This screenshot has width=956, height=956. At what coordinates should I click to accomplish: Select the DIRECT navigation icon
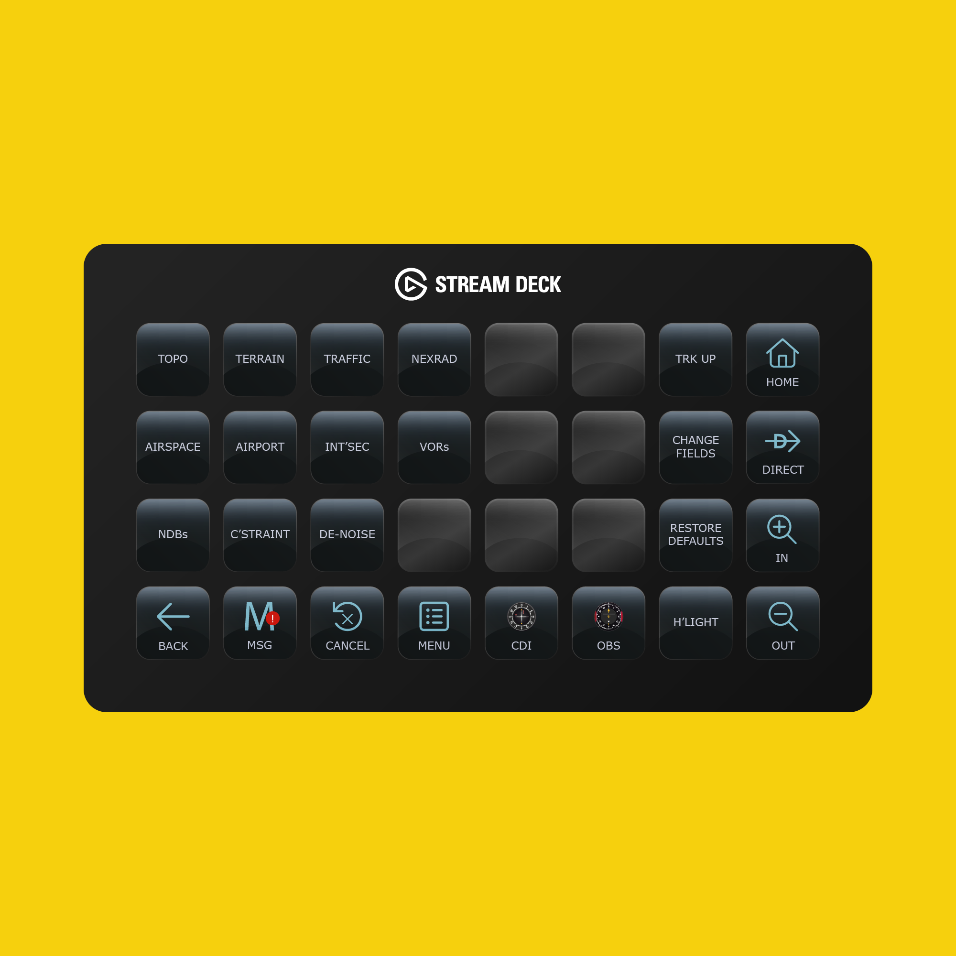(782, 445)
